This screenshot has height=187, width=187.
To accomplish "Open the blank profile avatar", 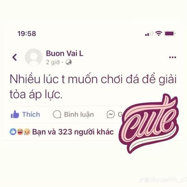I will pos(34,57).
